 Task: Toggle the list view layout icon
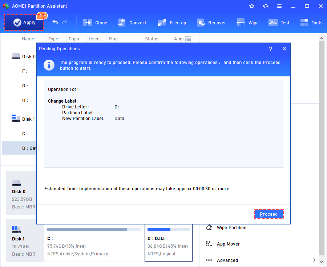188,39
